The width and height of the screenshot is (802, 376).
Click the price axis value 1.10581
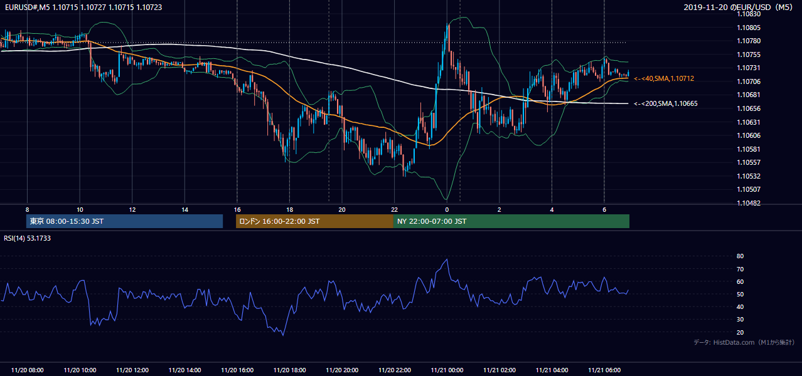pos(749,149)
